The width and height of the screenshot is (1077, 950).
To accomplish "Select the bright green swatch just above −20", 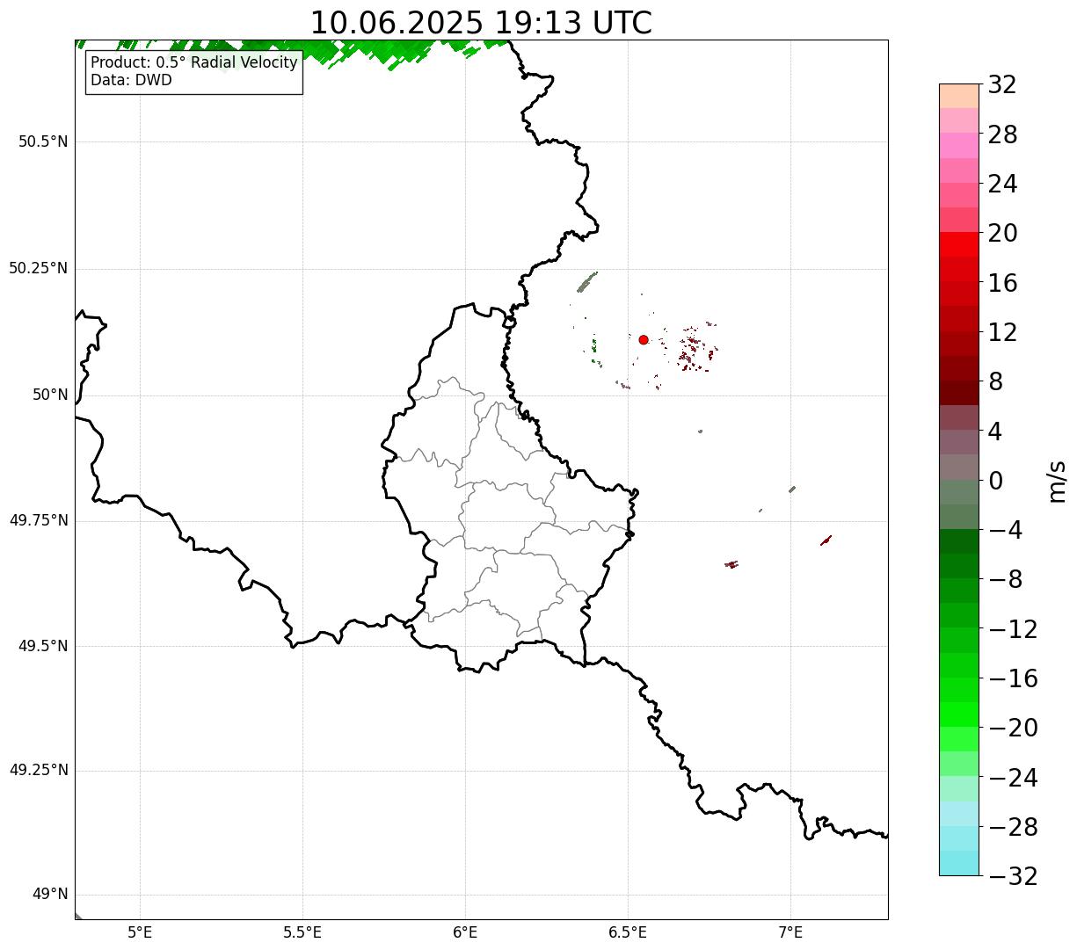I will [x=959, y=714].
